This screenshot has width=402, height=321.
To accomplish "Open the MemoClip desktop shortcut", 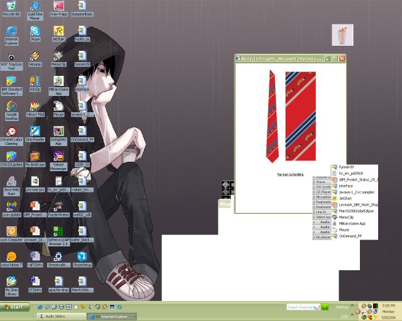I will [58, 58].
